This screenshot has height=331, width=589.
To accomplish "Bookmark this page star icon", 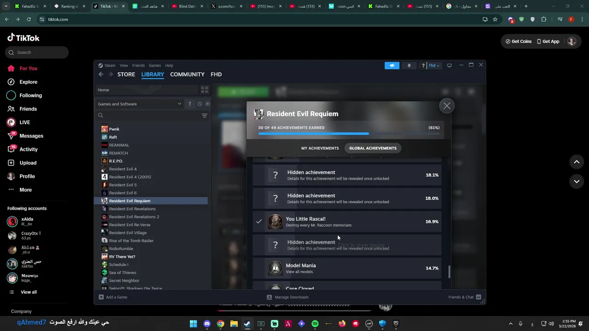I will (495, 19).
